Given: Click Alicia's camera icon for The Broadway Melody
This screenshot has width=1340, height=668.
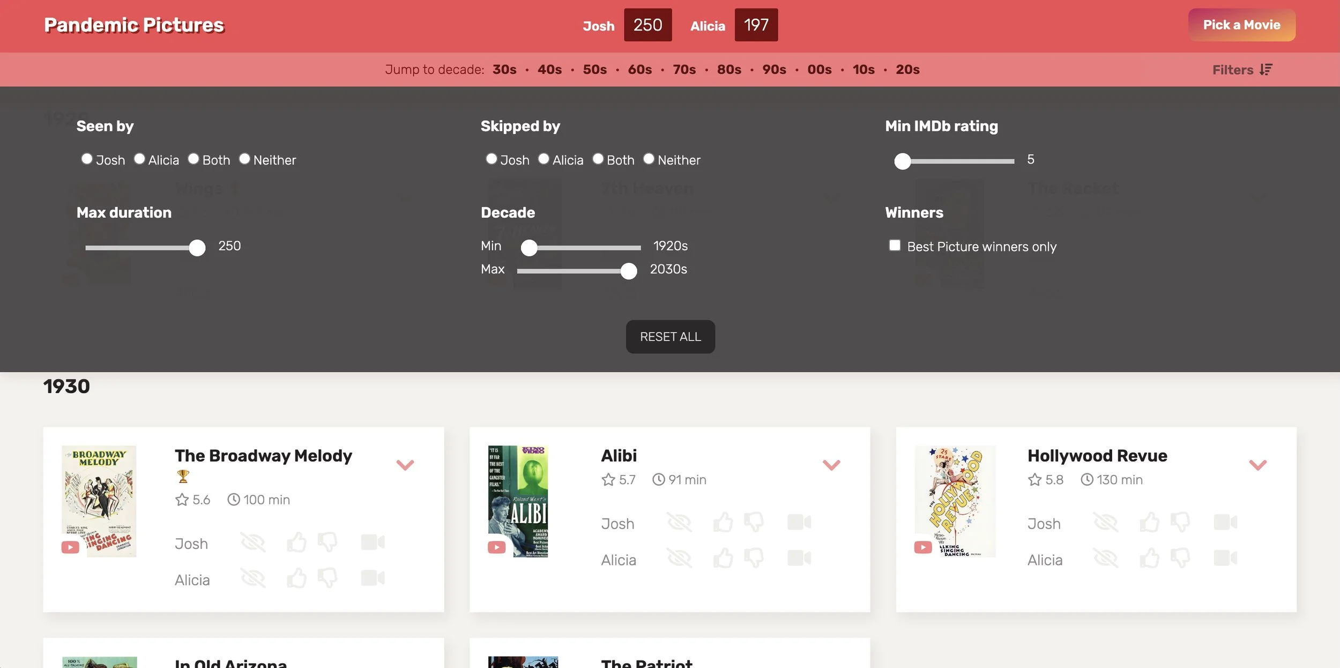Looking at the screenshot, I should (x=373, y=578).
